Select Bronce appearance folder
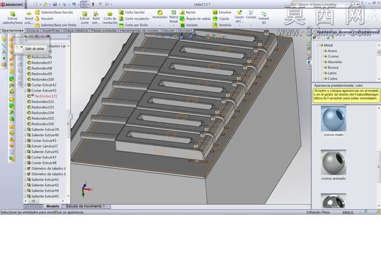The width and height of the screenshot is (381, 254). 331,68
